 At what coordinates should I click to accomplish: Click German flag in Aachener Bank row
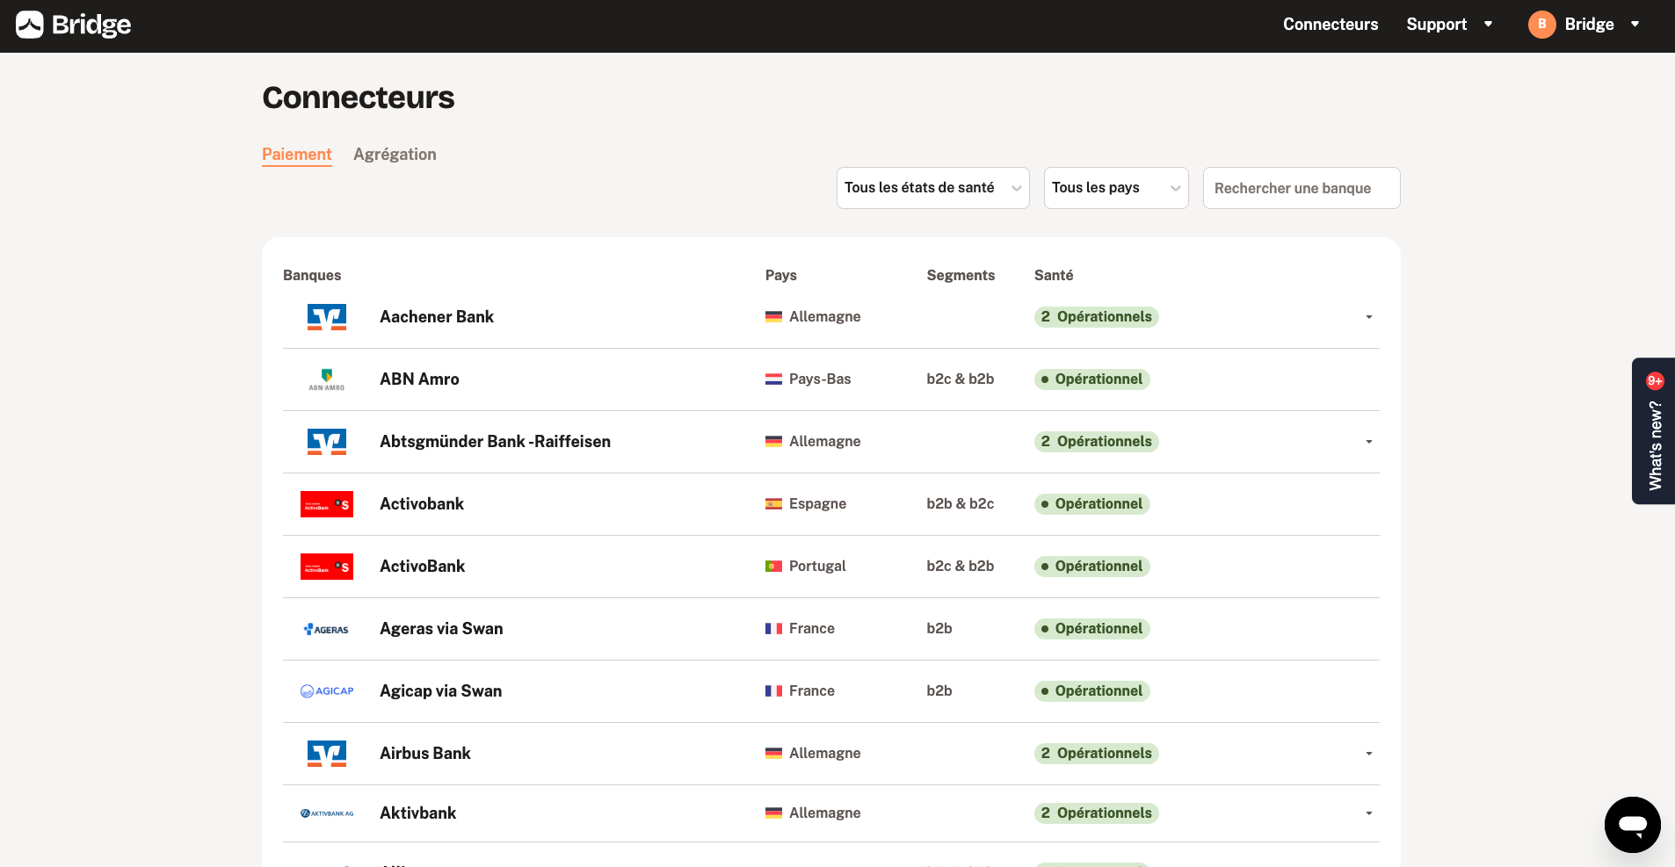coord(773,317)
